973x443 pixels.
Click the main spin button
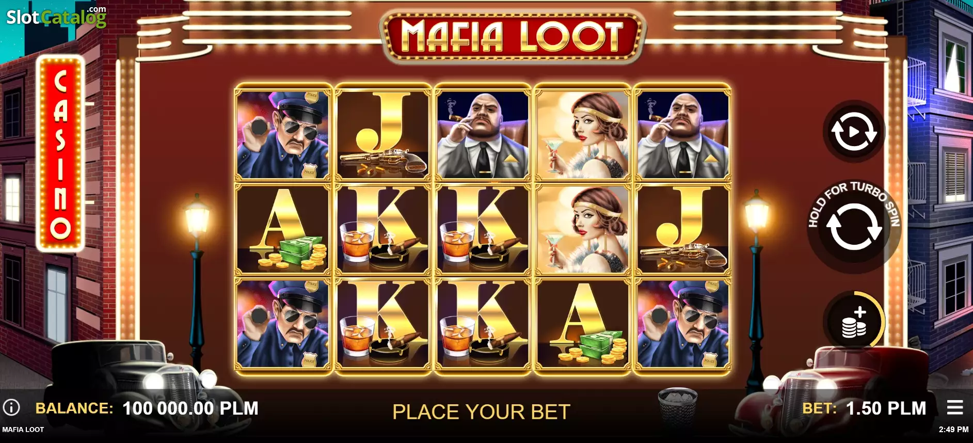[854, 227]
